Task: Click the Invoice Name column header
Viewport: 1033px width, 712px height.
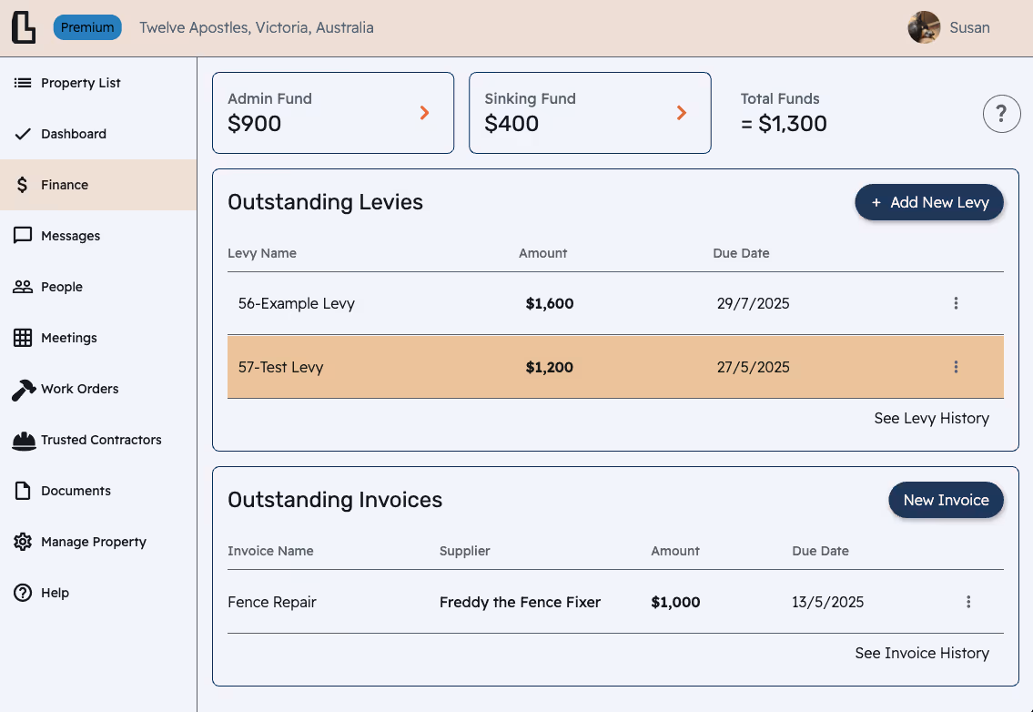Action: 270,551
